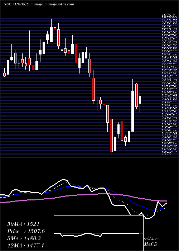The height and width of the screenshot is (251, 179).
Task: Open the MACD inset chart box
Action: click(x=98, y=233)
